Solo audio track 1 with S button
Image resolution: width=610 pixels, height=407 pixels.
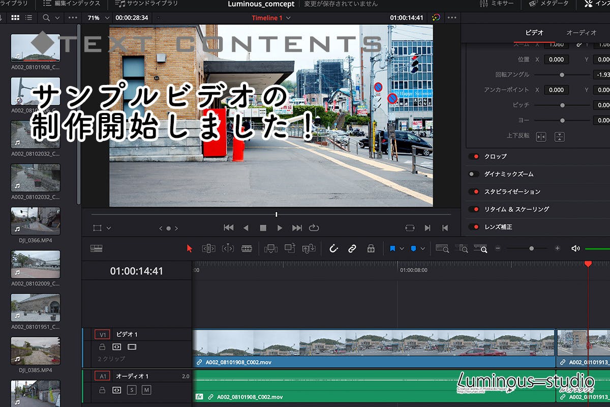(132, 390)
